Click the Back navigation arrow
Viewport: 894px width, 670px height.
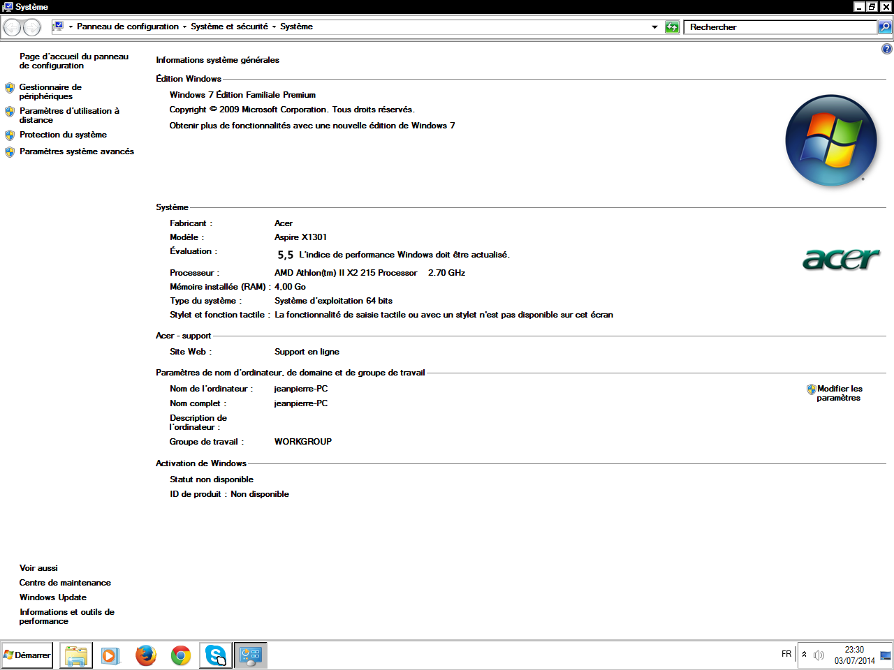coord(13,27)
